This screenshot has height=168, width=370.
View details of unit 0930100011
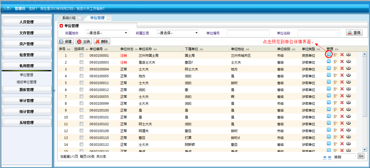329,82
